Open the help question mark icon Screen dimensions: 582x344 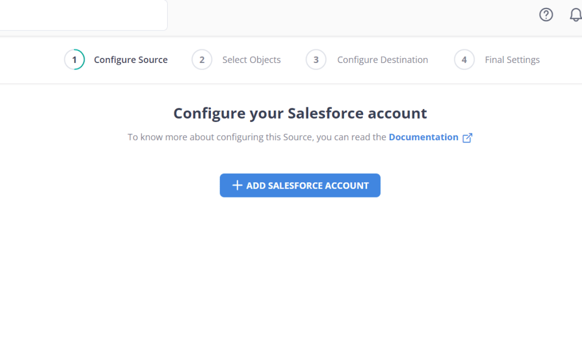(x=546, y=15)
